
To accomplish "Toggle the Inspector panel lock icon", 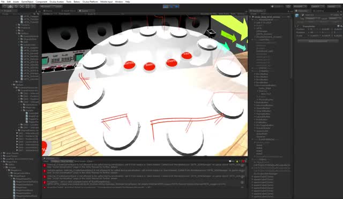I will pos(338,11).
